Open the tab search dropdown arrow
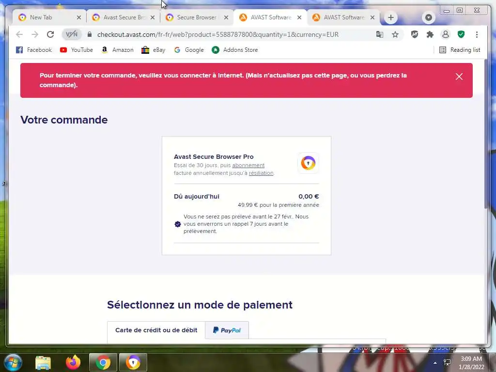 click(x=429, y=17)
